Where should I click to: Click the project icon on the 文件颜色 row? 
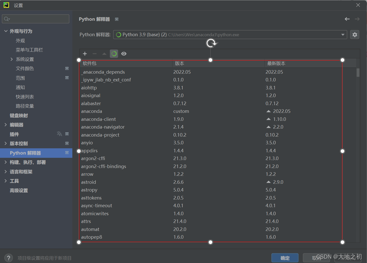[x=67, y=68]
